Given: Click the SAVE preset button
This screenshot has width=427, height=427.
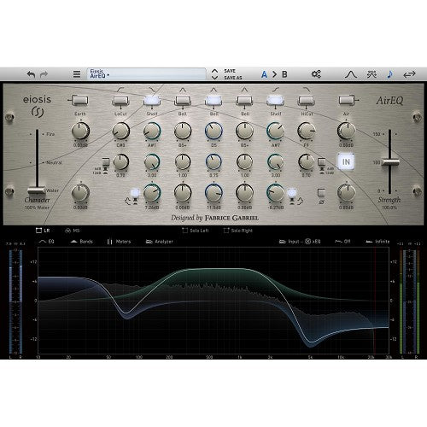Looking at the screenshot, I should 230,71.
